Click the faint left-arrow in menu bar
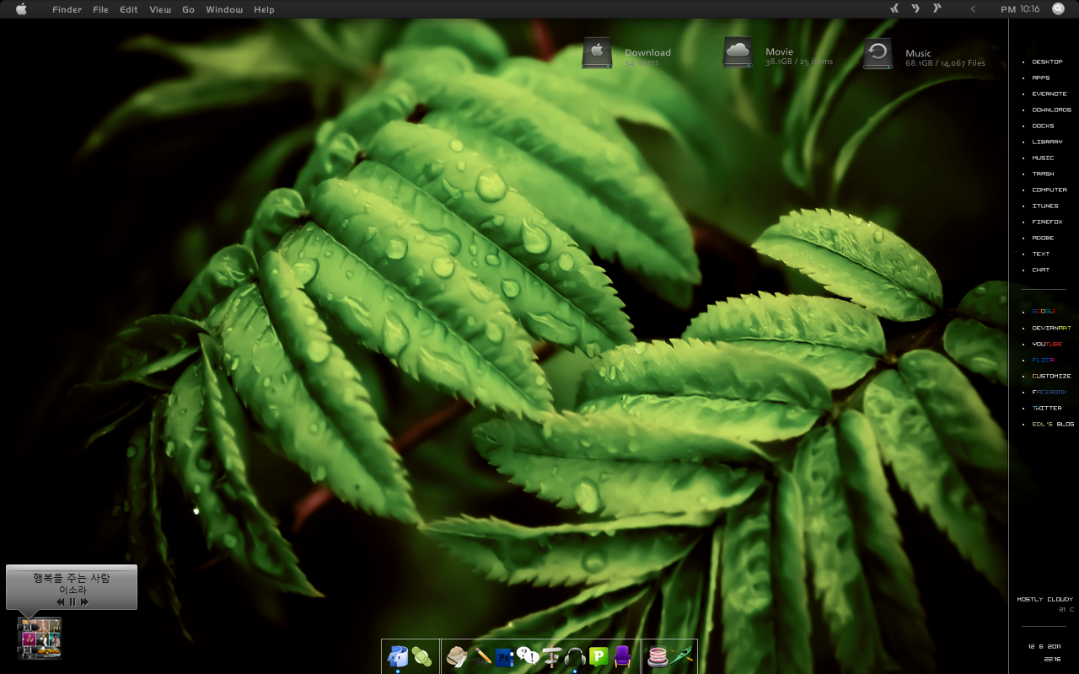 pyautogui.click(x=973, y=9)
